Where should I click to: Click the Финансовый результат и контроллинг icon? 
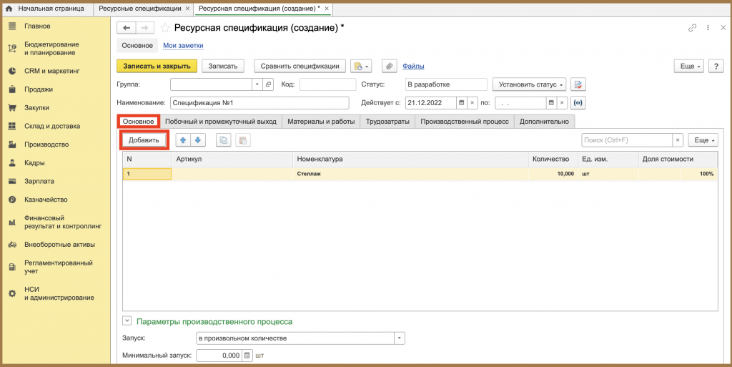point(13,222)
